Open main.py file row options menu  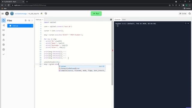[x=32, y=26]
